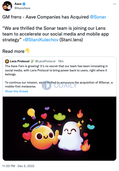The image size is (119, 171).
Task: Open Lens Protocol's small avatar icon
Action: click(x=7, y=61)
